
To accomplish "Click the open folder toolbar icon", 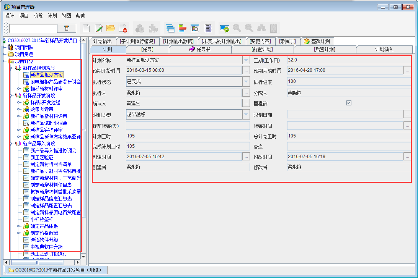I will (111, 28).
